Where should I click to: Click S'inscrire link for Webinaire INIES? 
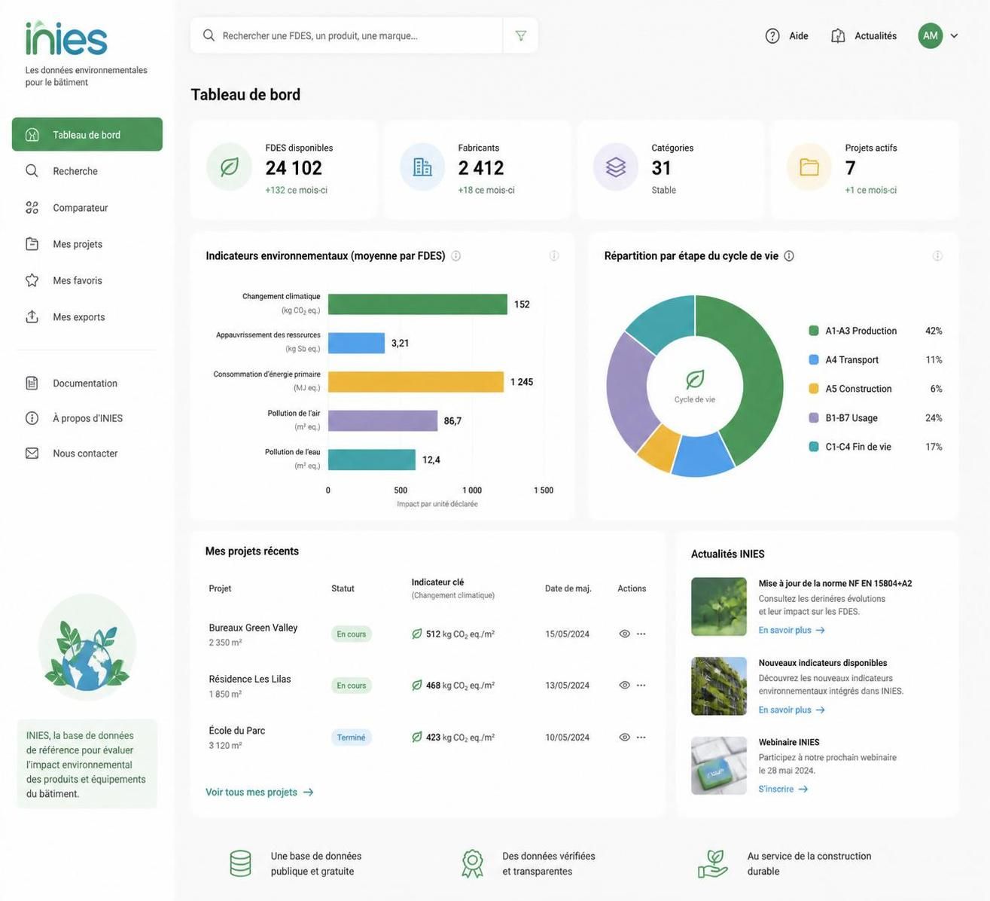pyautogui.click(x=784, y=790)
